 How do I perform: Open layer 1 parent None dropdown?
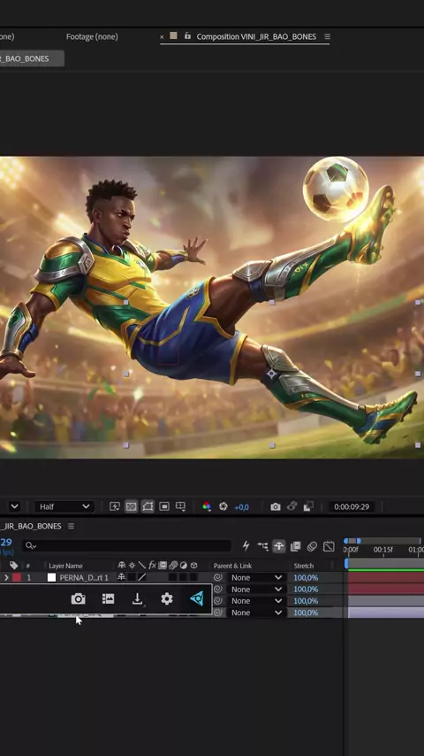point(256,577)
